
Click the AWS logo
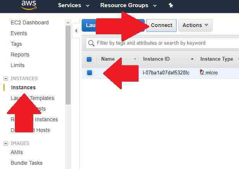click(x=29, y=5)
